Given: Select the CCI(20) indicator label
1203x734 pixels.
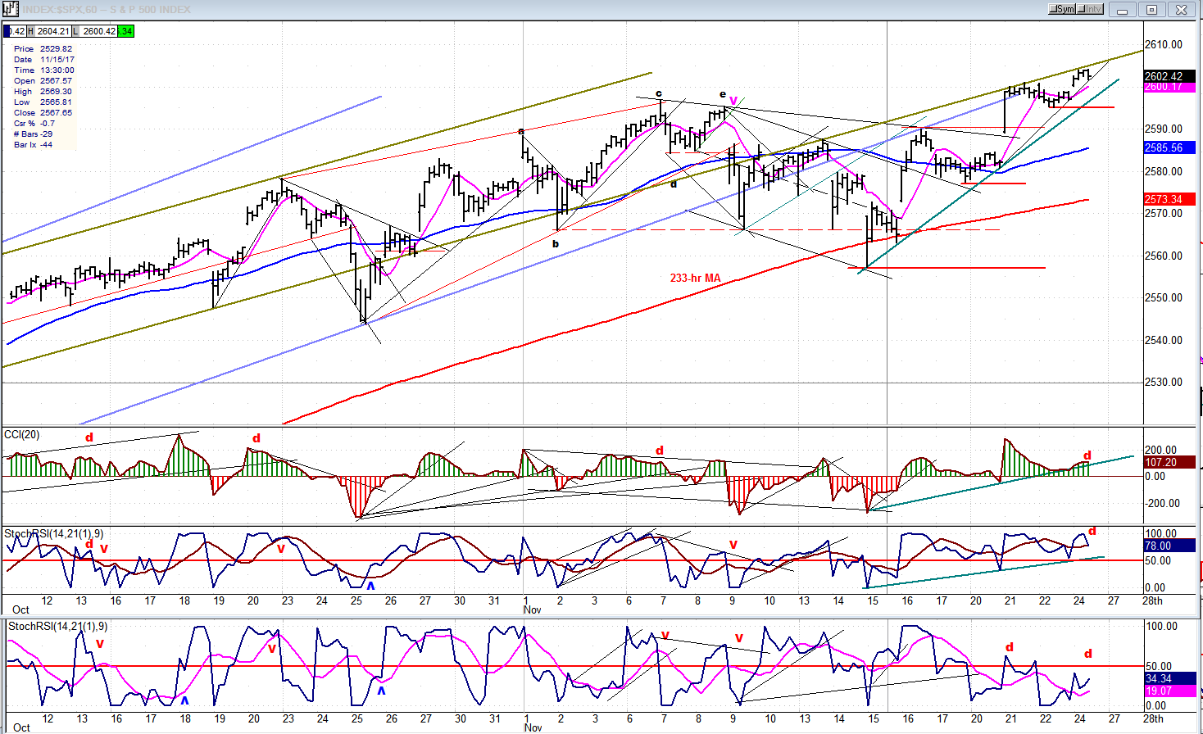Looking at the screenshot, I should click(21, 434).
